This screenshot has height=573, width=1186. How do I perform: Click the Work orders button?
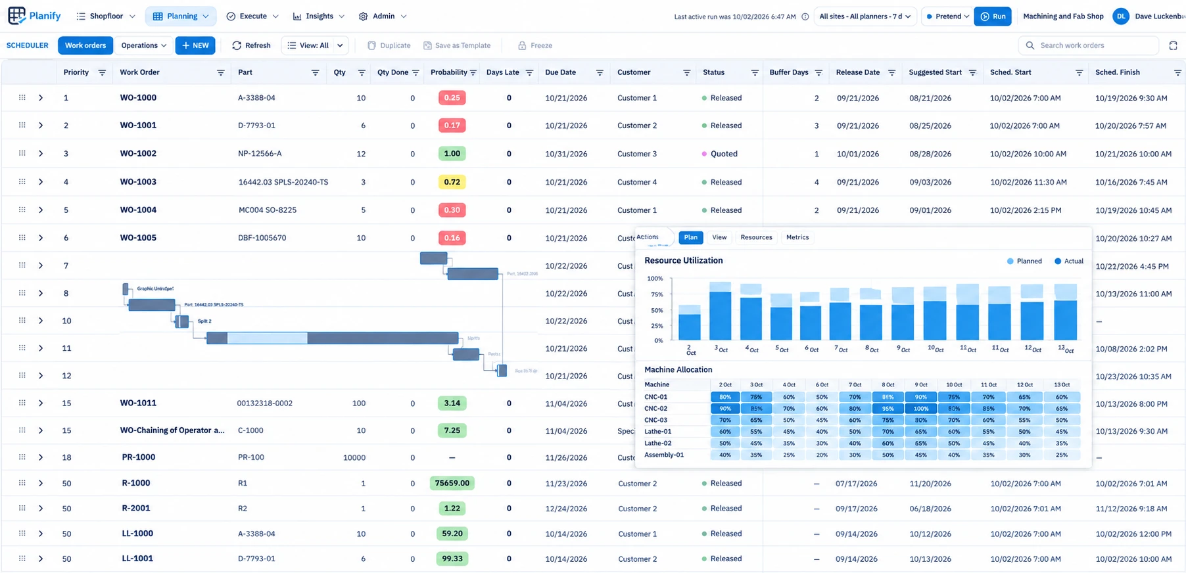(x=85, y=45)
